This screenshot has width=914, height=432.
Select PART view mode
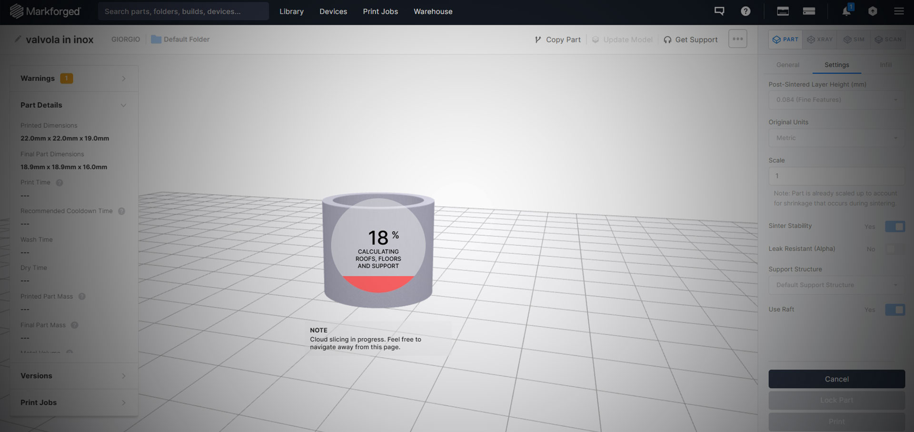pos(785,39)
